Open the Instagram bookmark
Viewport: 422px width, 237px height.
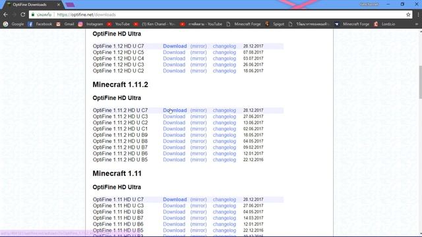click(x=90, y=24)
